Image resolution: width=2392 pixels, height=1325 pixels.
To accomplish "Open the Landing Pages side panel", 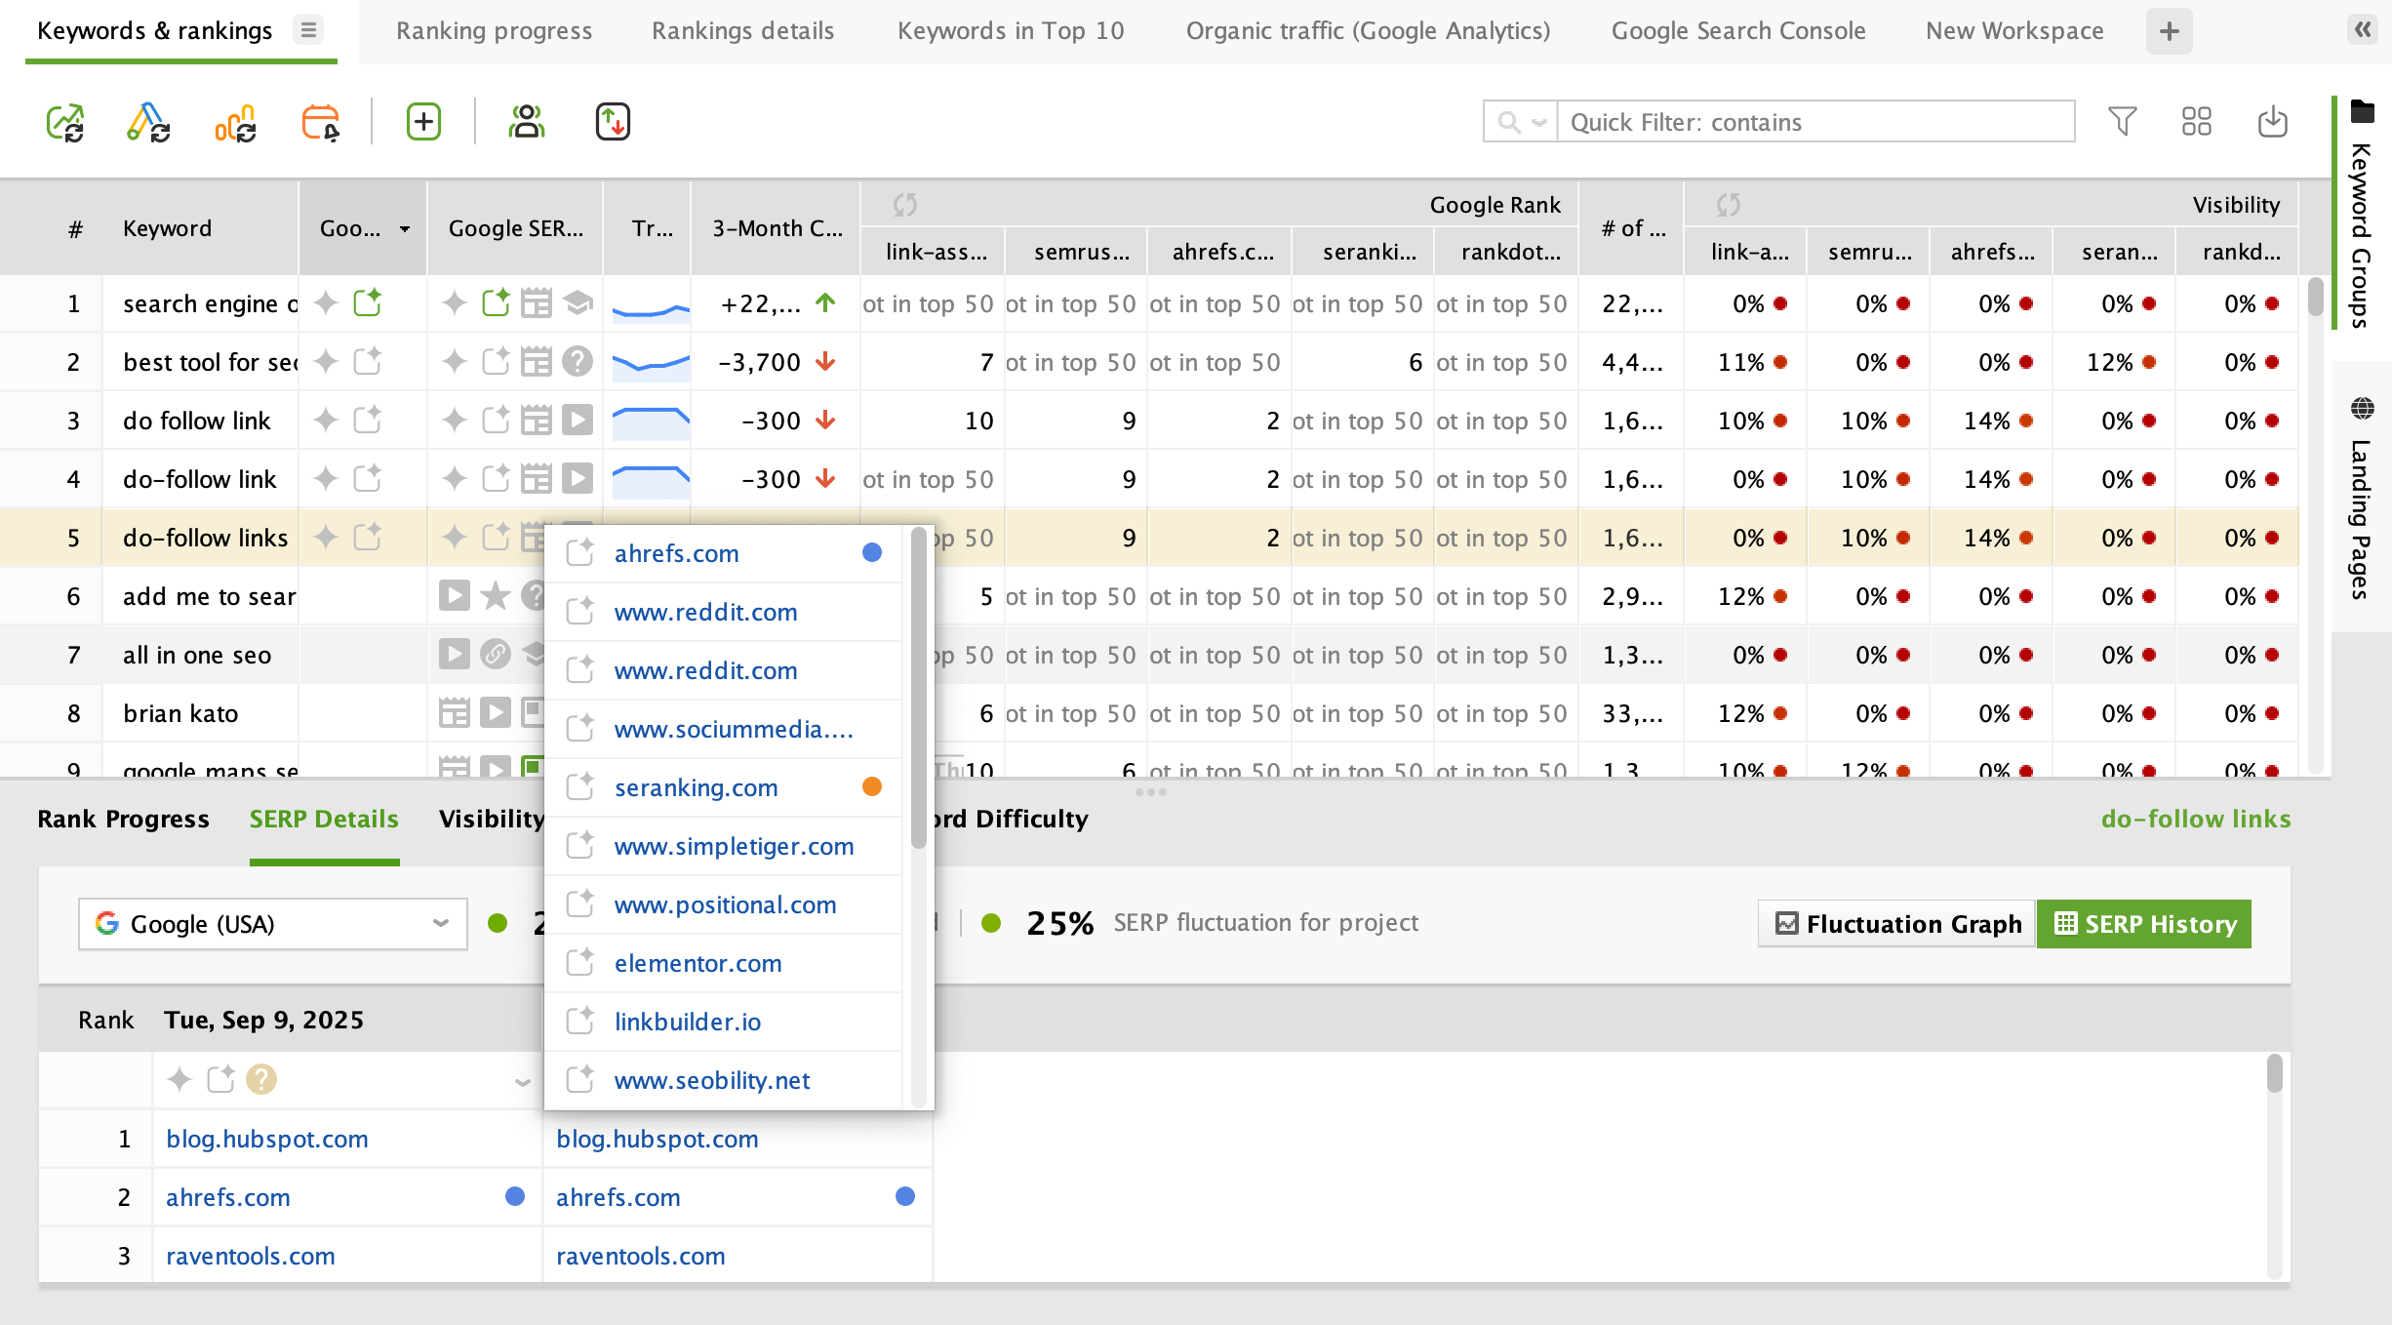I will point(2361,498).
